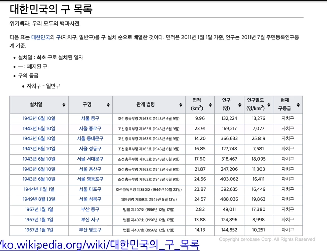Viewport: 327px width, 251px height.
Task: Select area value 23.91
Action: [x=200, y=129]
